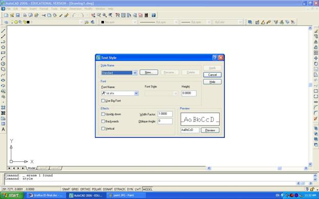Click the Text Style dialog help question-mark icon
This screenshot has height=199, width=319.
point(215,58)
